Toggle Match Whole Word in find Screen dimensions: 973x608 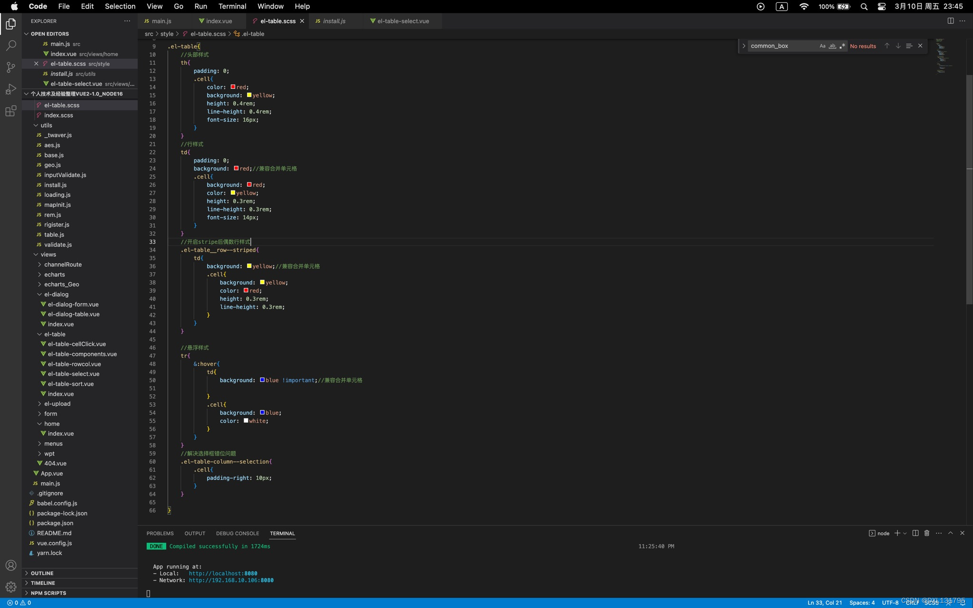(832, 46)
